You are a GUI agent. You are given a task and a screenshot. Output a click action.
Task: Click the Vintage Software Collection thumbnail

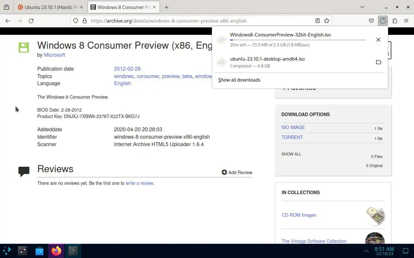375,238
